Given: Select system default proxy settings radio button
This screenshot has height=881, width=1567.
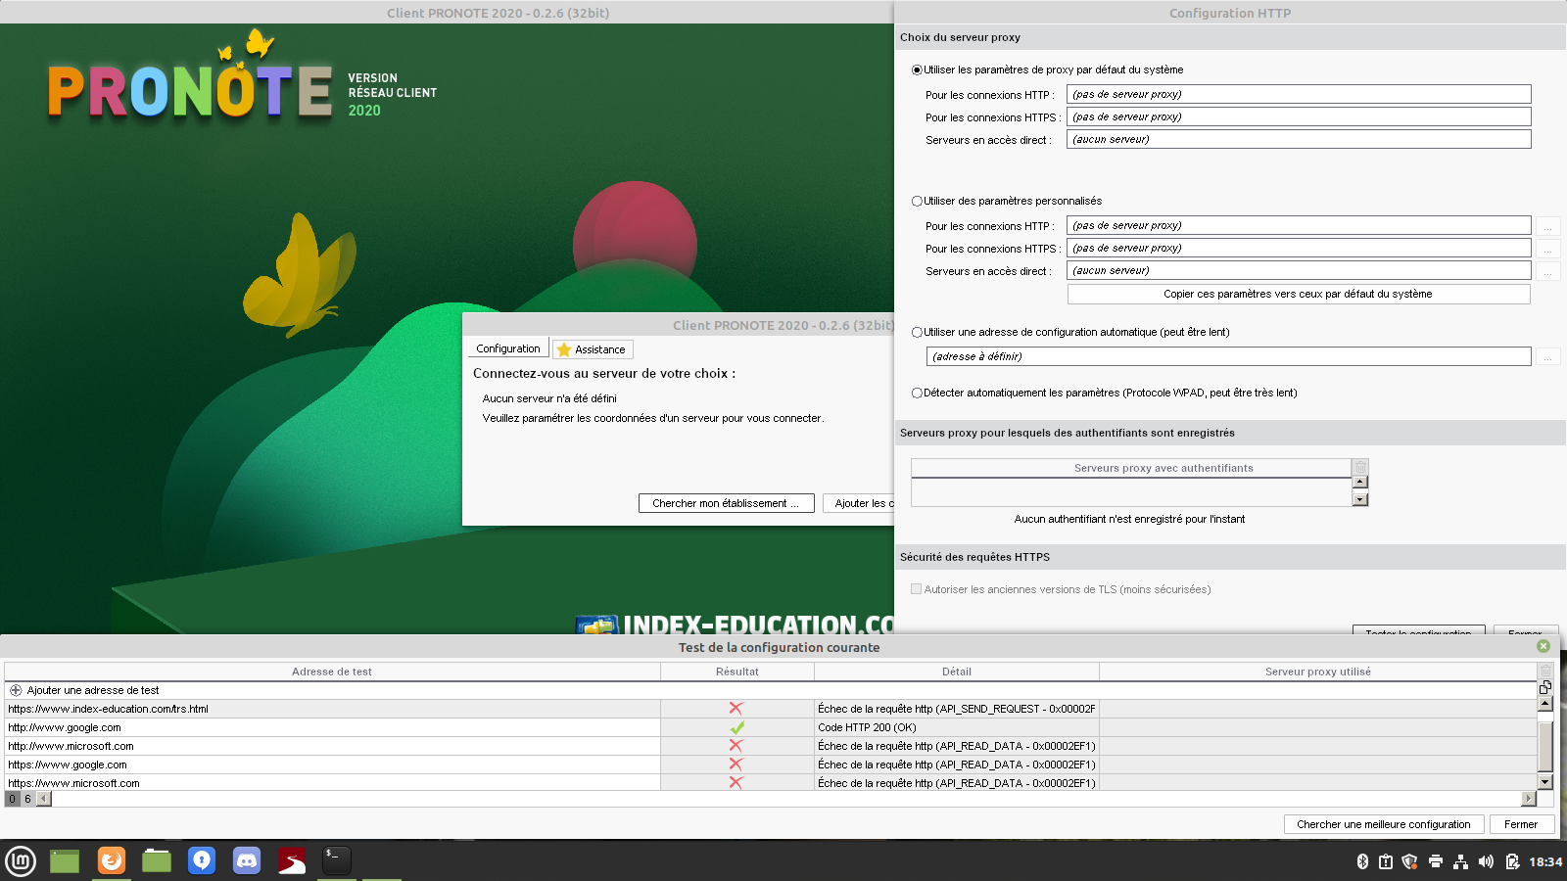Looking at the screenshot, I should pyautogui.click(x=917, y=70).
